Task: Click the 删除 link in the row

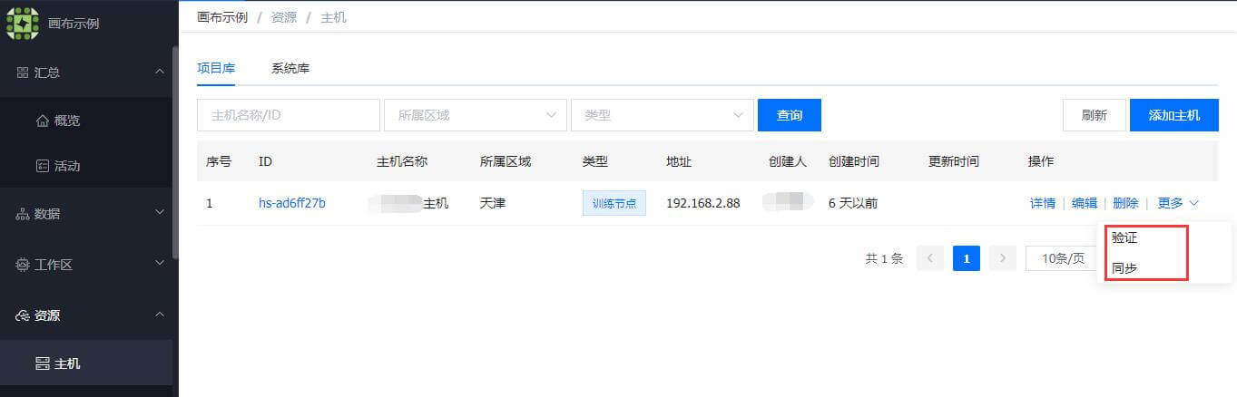Action: [x=1125, y=203]
